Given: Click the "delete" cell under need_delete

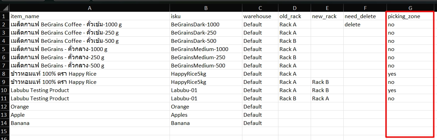Looking at the screenshot, I should 353,24.
